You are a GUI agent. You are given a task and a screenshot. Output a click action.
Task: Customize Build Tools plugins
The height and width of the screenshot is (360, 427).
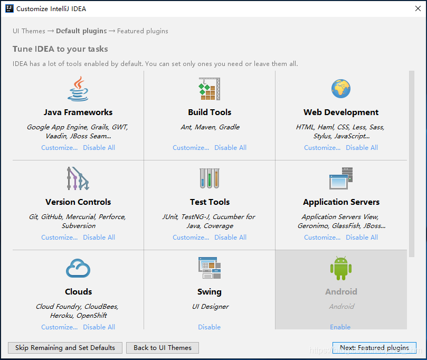pos(191,148)
